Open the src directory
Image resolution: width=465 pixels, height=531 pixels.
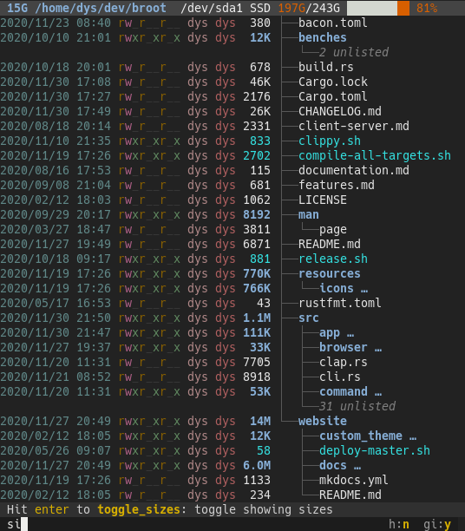click(x=308, y=318)
